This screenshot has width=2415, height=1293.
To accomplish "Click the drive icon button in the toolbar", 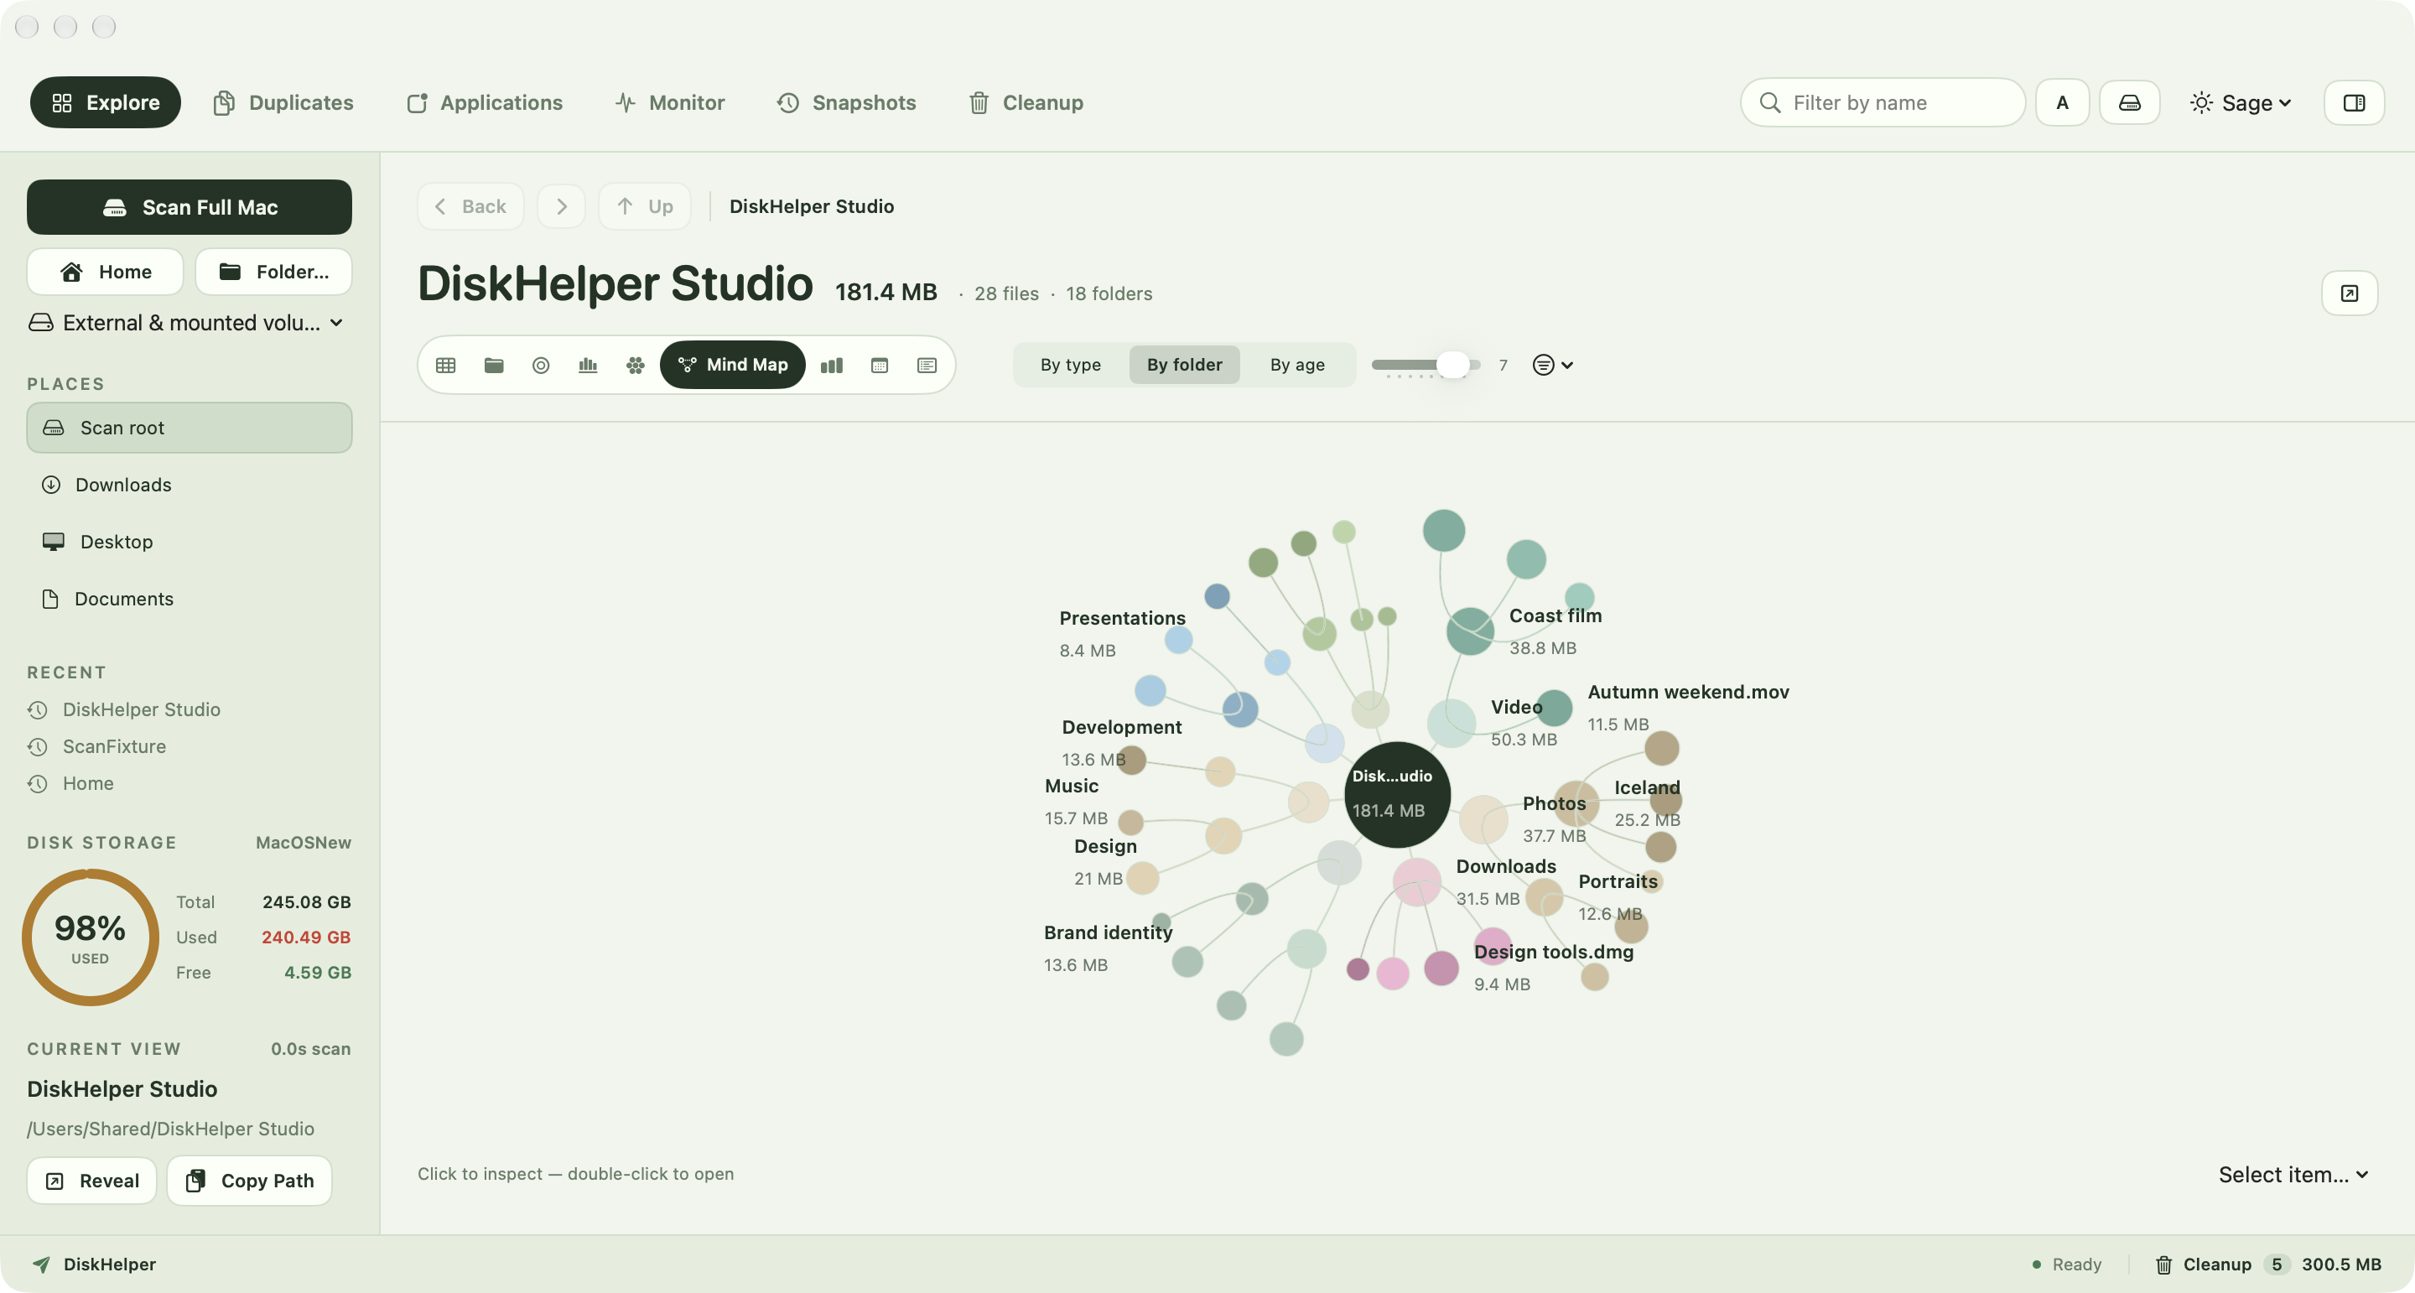I will (2130, 102).
